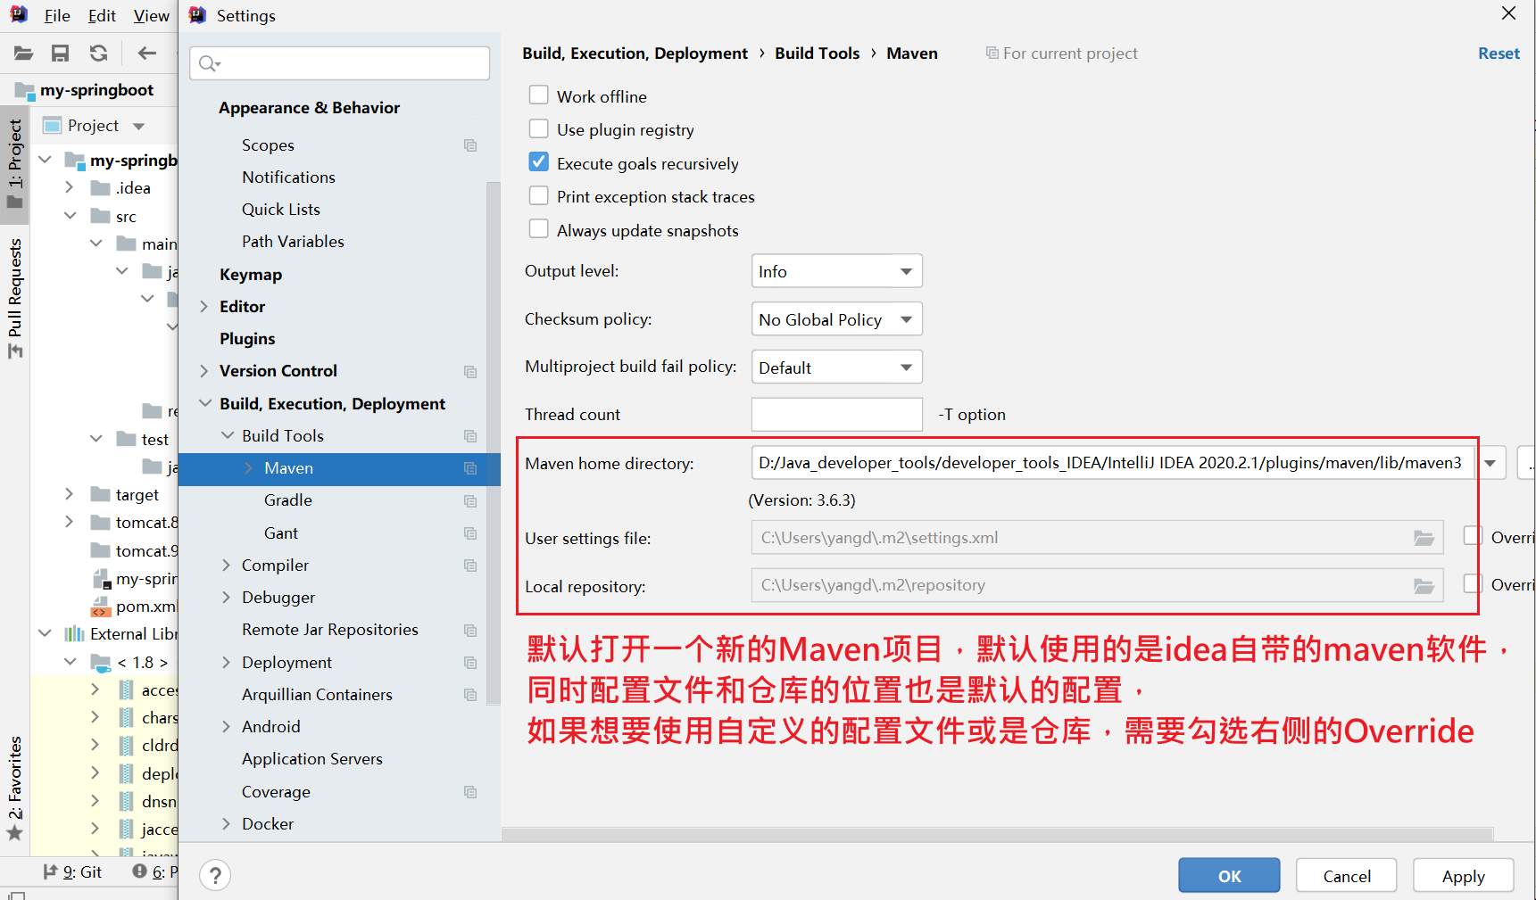Select Notifications in settings tree

pyautogui.click(x=288, y=178)
